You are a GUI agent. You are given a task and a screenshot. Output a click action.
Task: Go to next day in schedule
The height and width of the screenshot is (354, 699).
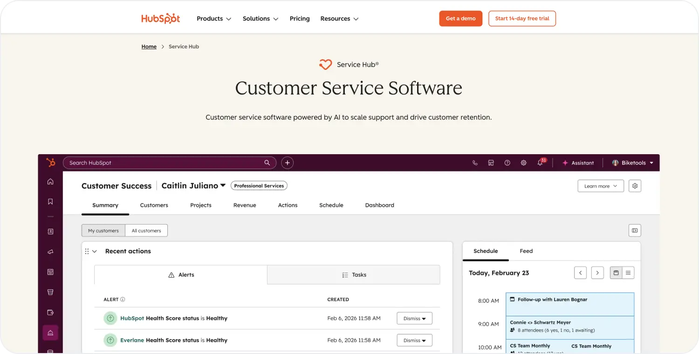[597, 273]
